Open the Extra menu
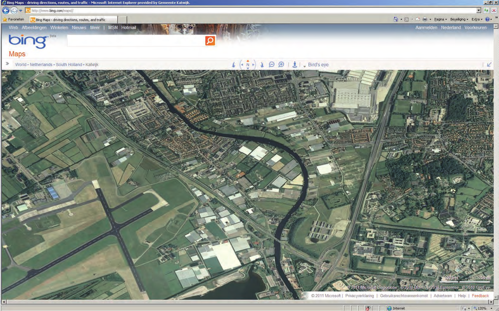The height and width of the screenshot is (311, 499). pyautogui.click(x=477, y=19)
